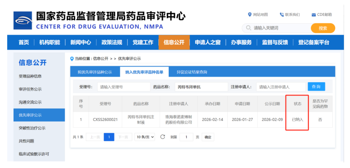350x168 pixels.
Task: Click the 状态 column header
Action: click(298, 104)
